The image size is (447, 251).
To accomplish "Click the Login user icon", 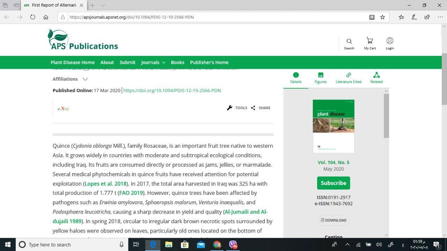I will click(390, 41).
